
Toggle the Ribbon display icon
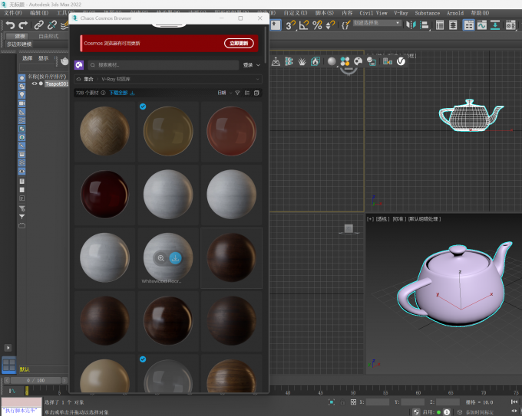[x=469, y=25]
